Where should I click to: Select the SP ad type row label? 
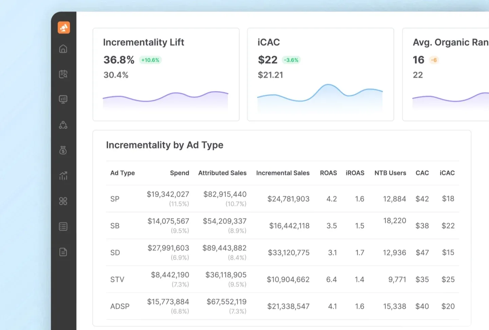(115, 199)
